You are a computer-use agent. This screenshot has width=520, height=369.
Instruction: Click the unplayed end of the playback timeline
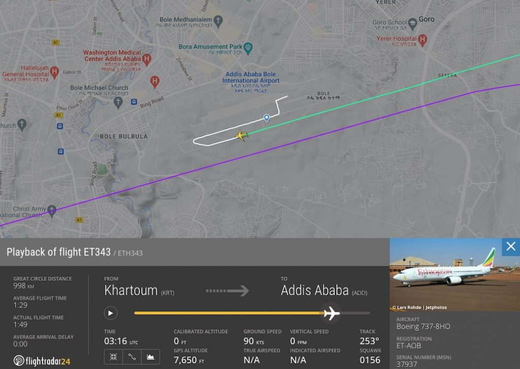point(355,313)
